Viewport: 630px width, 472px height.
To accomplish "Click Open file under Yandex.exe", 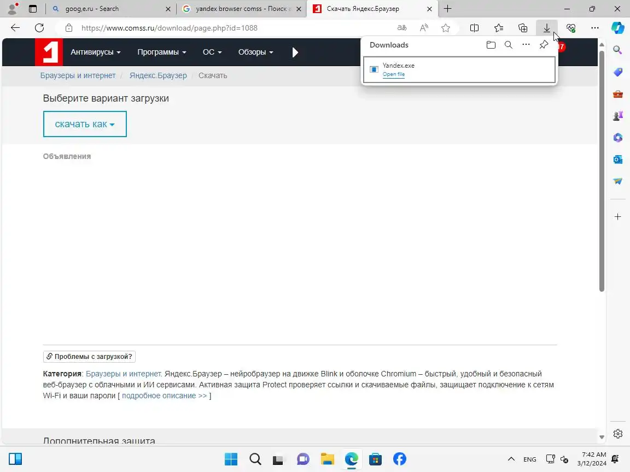I will [393, 74].
